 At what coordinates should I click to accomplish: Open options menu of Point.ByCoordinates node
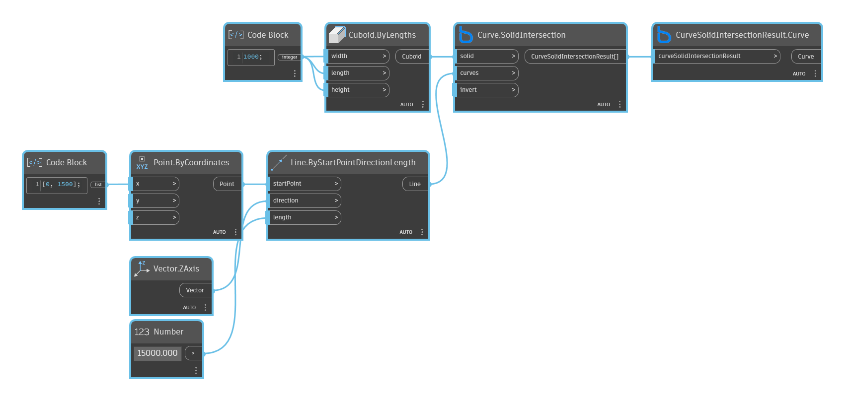pyautogui.click(x=235, y=232)
